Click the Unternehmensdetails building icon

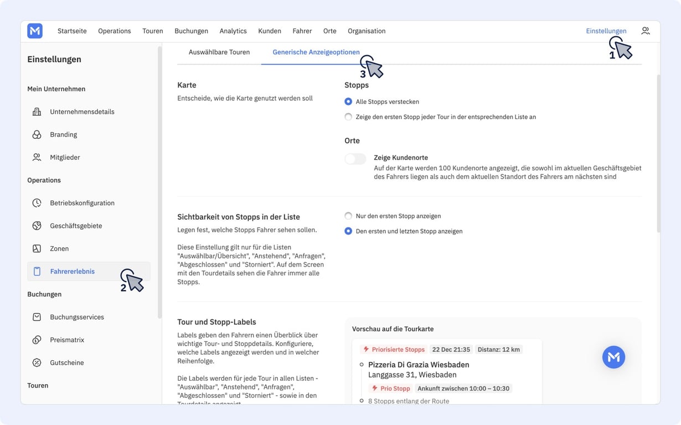coord(37,112)
